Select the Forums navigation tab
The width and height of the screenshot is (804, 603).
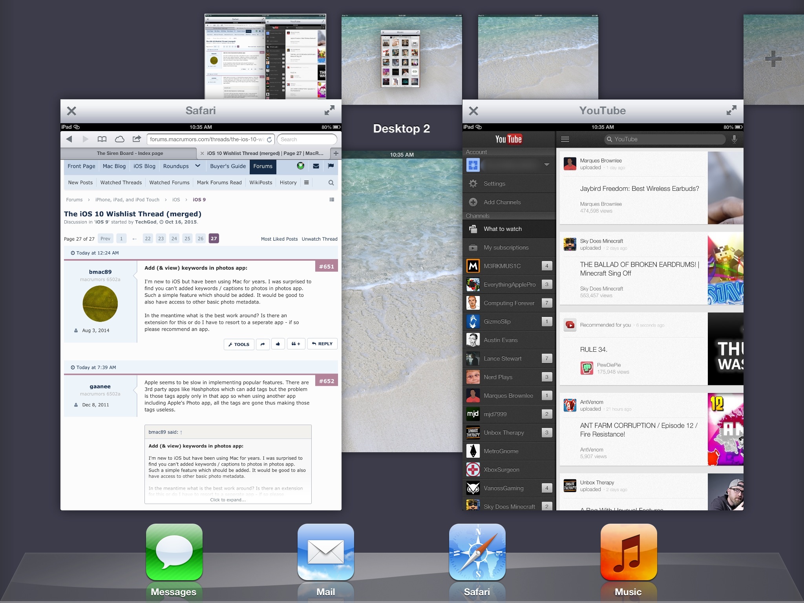(x=263, y=166)
